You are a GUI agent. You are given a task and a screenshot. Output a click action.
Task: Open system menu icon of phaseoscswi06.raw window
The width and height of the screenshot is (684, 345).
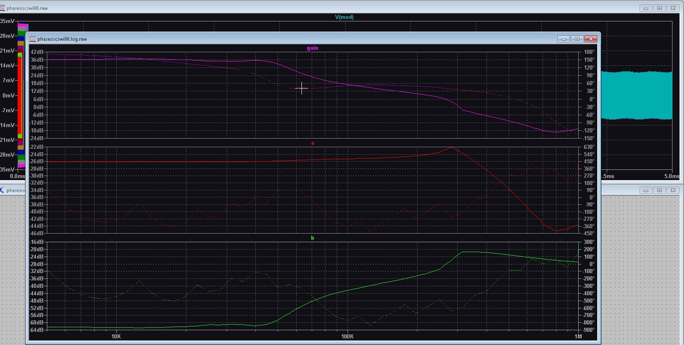click(2, 8)
